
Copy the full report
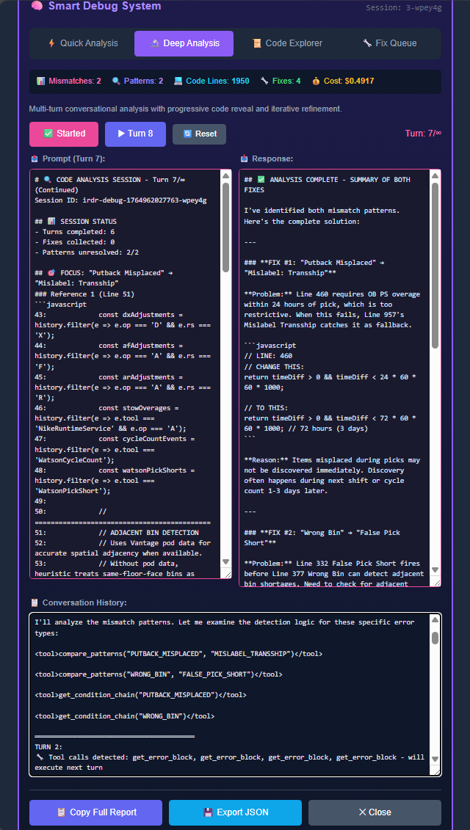[x=95, y=812]
